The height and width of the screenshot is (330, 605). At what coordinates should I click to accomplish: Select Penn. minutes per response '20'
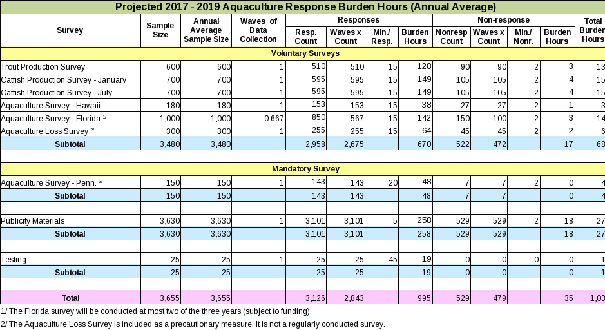[x=381, y=182]
